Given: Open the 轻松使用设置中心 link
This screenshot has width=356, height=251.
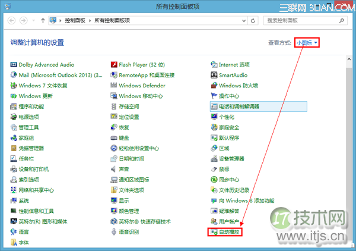Looking at the screenshot, I should tap(139, 148).
